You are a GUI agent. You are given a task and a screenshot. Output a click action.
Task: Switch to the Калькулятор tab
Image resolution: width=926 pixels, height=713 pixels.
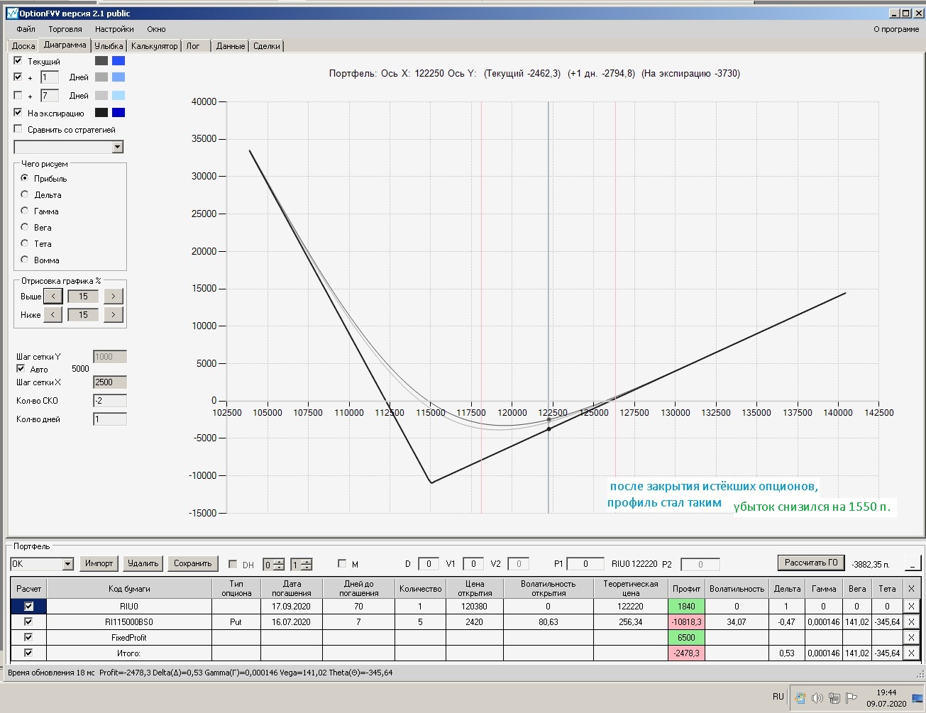pos(155,46)
